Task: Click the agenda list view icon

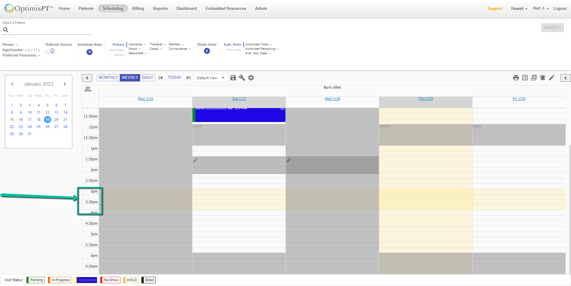Action: [x=525, y=78]
